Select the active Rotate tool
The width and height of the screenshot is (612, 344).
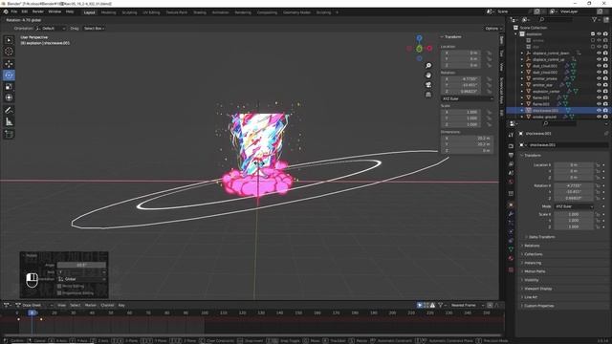coord(9,75)
